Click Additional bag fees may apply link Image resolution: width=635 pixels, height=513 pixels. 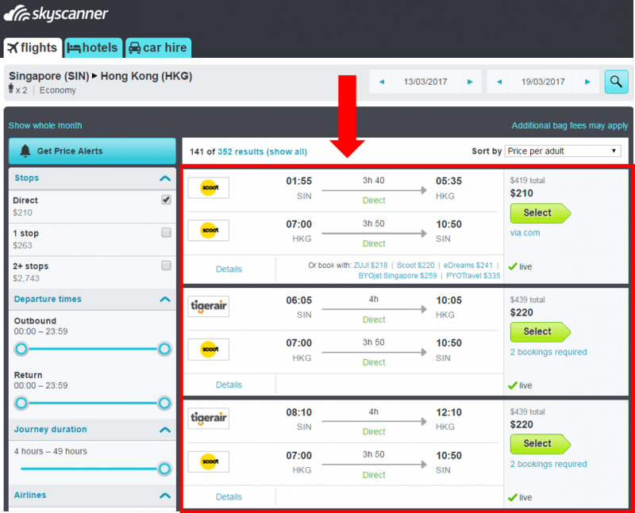(x=570, y=125)
